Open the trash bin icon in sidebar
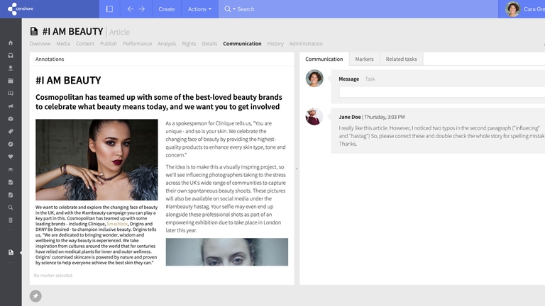This screenshot has width=545, height=306. click(11, 220)
